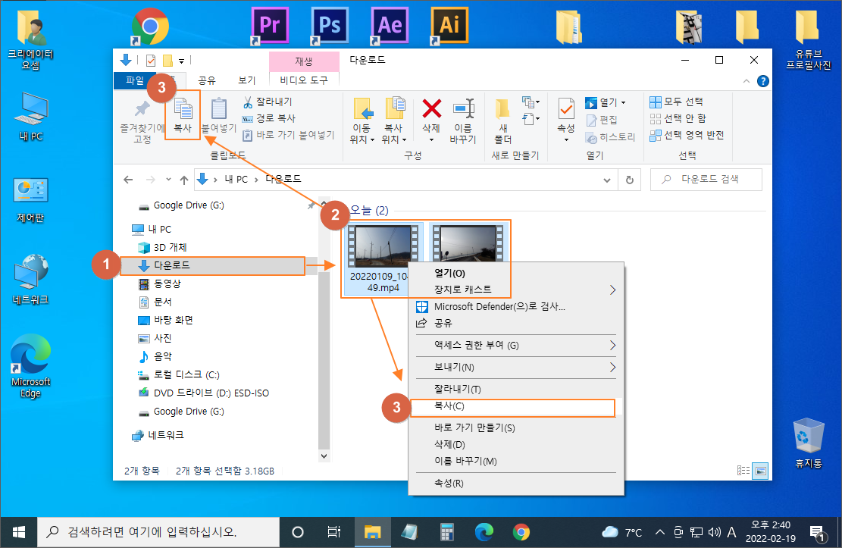Click Invert Selection (선택 영역 반전)
The width and height of the screenshot is (842, 548).
click(x=687, y=135)
